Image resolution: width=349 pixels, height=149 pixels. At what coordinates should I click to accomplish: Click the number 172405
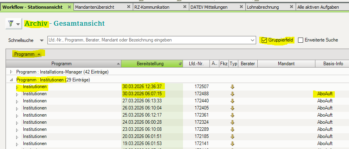pos(202,108)
